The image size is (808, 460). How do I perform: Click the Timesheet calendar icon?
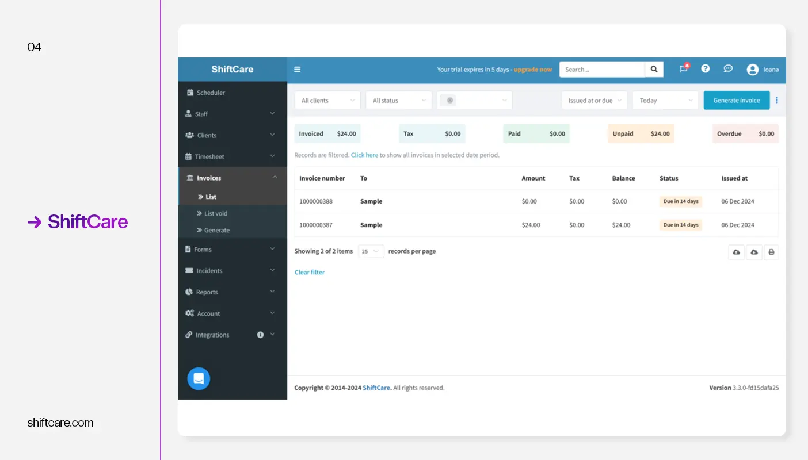(188, 156)
